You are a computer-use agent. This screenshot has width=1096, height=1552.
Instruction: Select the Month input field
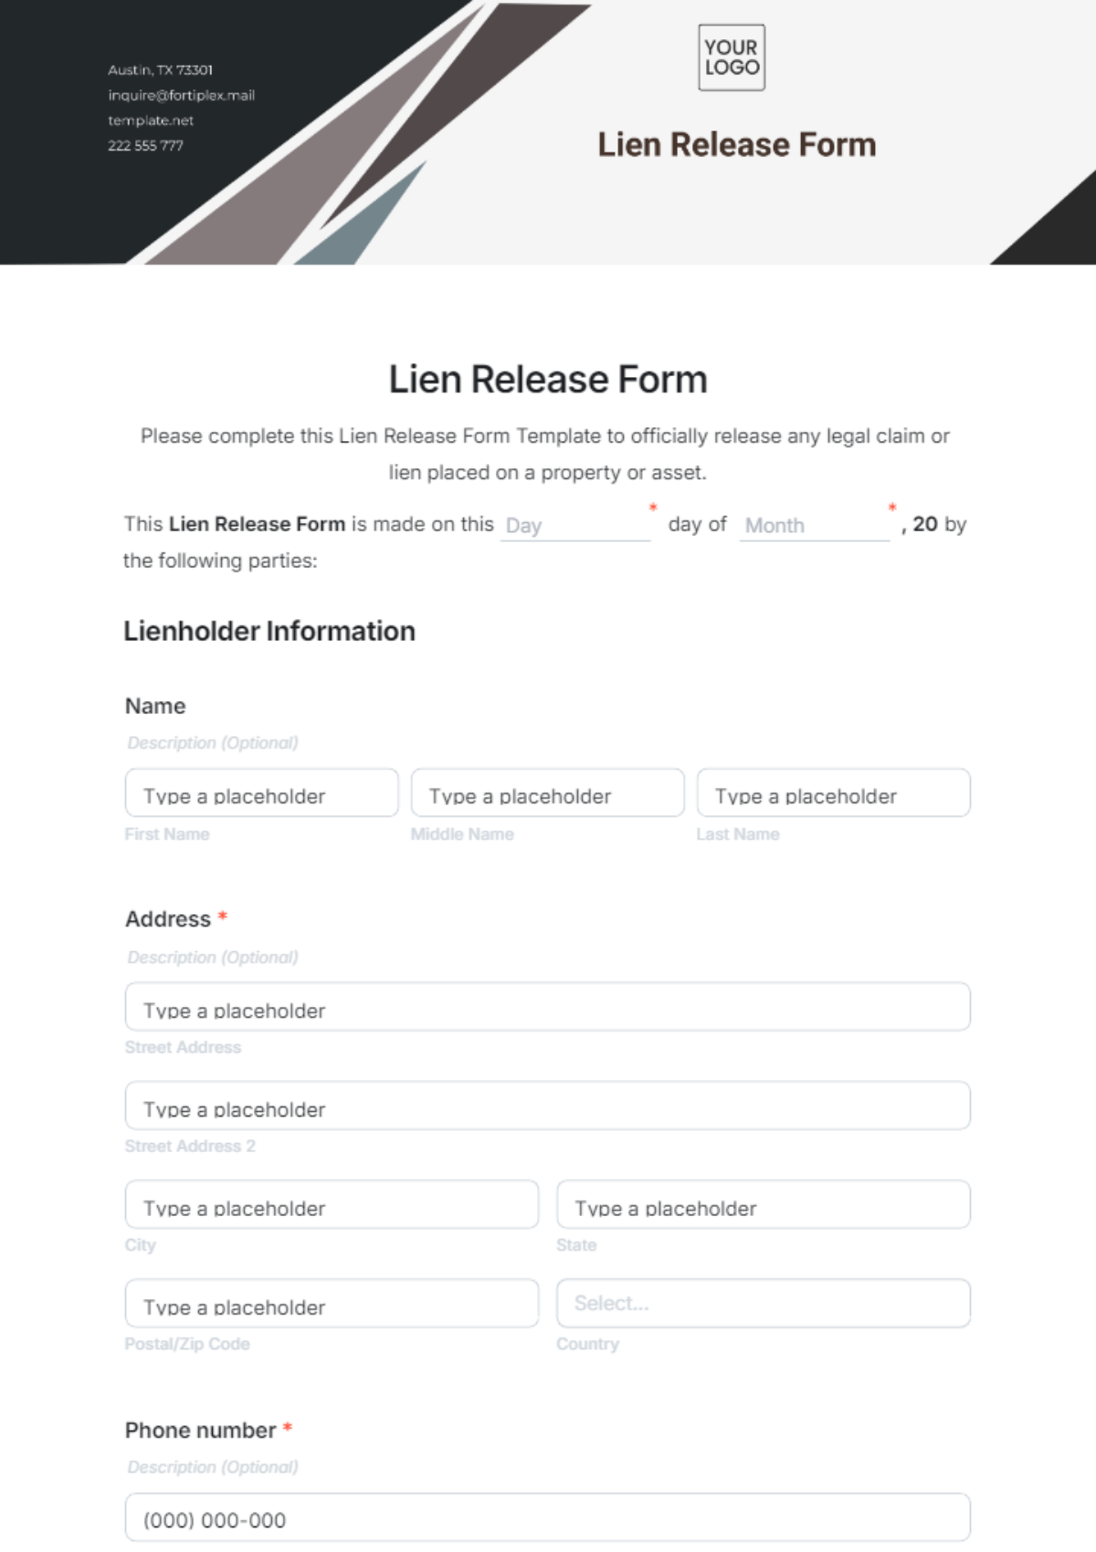point(815,525)
